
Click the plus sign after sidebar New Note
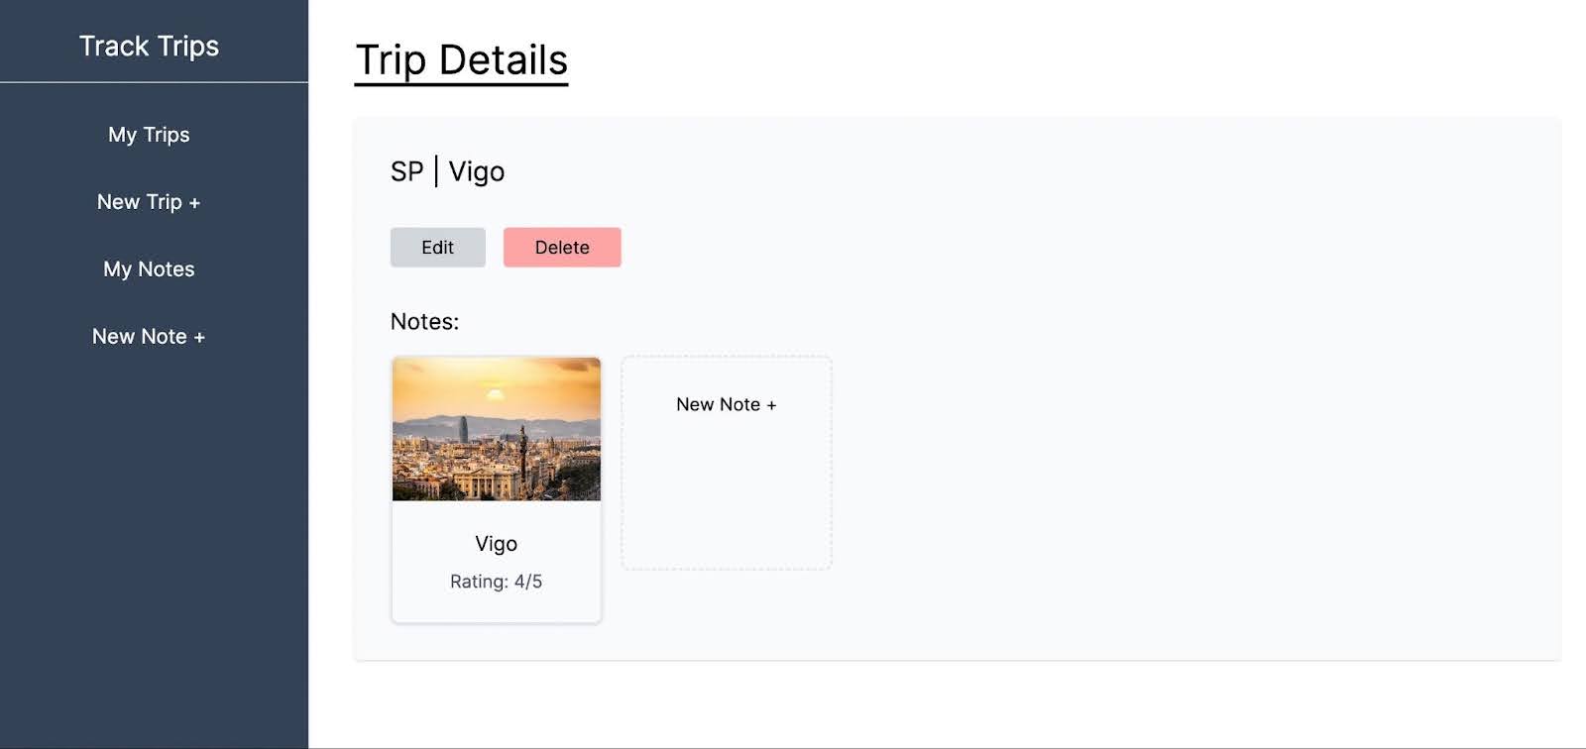coord(199,338)
